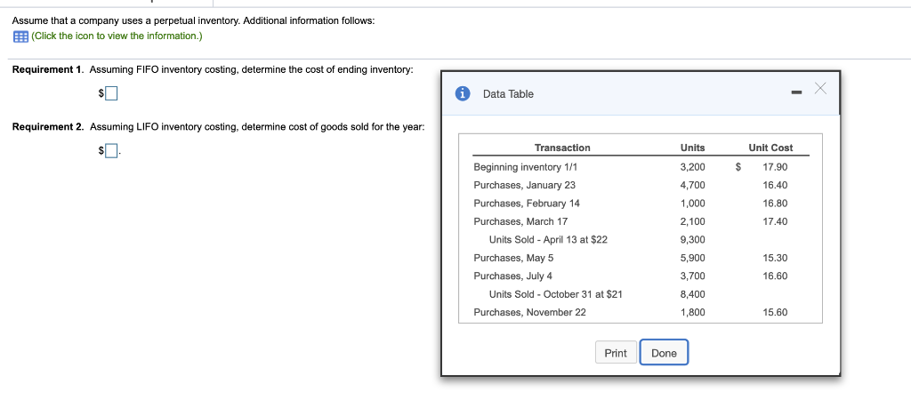Select the Transaction column header

[x=562, y=148]
